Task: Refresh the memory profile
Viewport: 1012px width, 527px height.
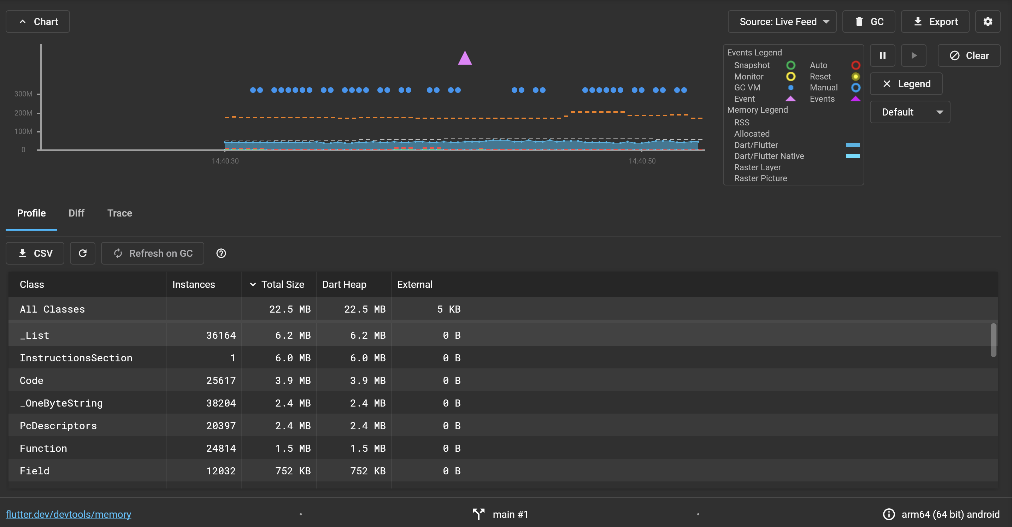Action: pyautogui.click(x=82, y=253)
